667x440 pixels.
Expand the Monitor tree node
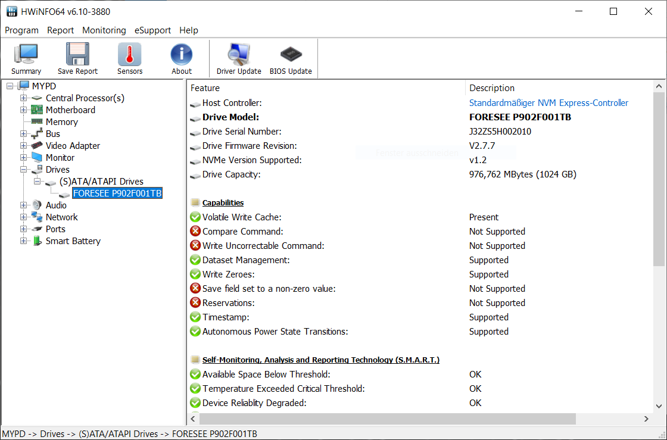(23, 158)
